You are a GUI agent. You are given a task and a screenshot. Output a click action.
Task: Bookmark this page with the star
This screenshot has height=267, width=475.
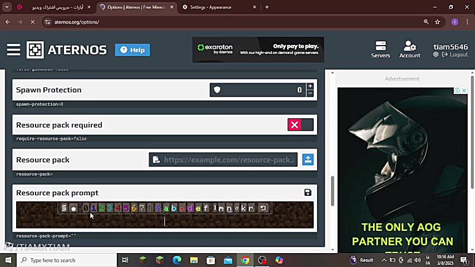(437, 22)
